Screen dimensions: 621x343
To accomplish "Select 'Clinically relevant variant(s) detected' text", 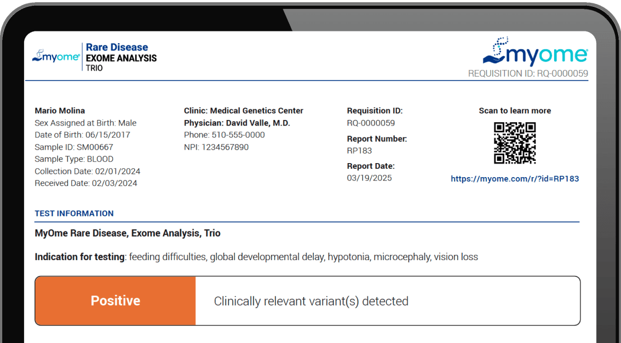I will click(x=311, y=301).
